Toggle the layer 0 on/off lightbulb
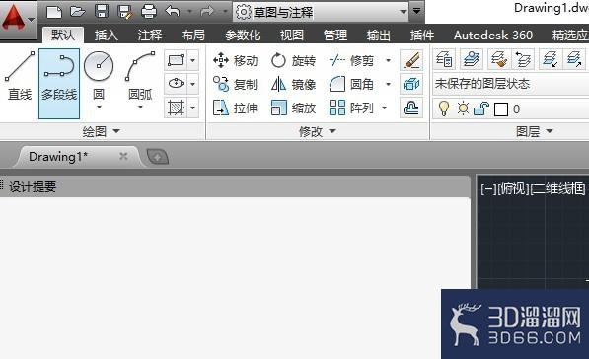This screenshot has height=359, width=589. coord(444,108)
